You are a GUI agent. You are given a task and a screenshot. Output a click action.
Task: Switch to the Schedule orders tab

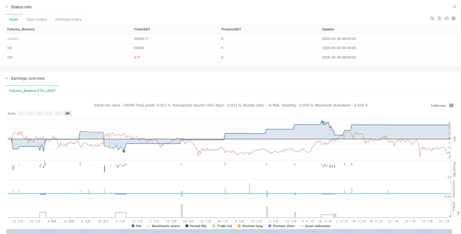tap(68, 19)
